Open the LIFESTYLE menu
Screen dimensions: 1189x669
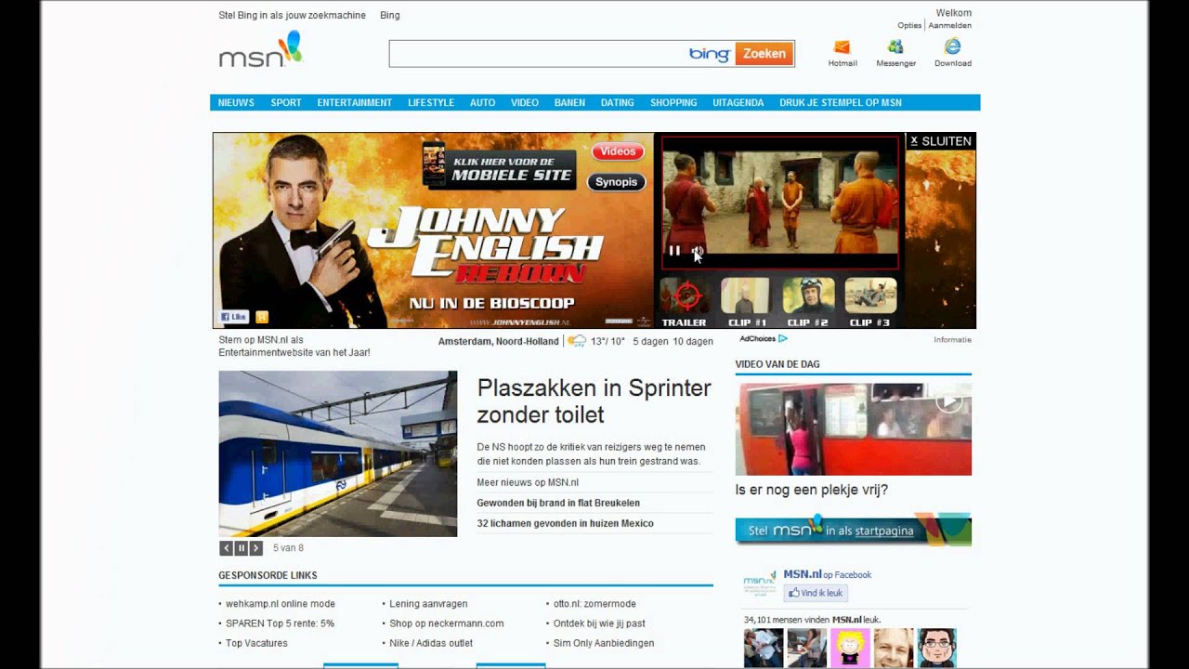[431, 103]
